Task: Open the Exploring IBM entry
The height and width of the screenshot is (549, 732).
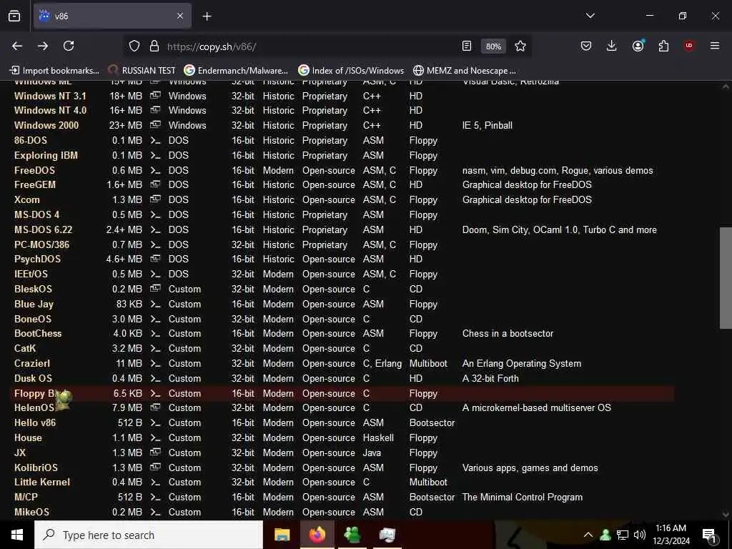Action: 46,155
